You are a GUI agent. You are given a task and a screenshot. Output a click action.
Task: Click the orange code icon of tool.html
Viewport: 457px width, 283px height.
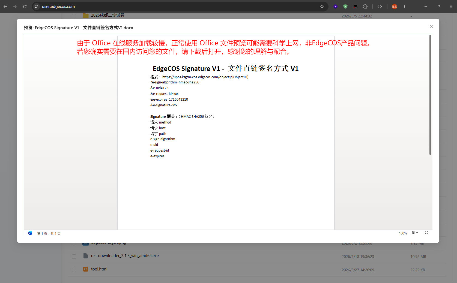pos(86,269)
